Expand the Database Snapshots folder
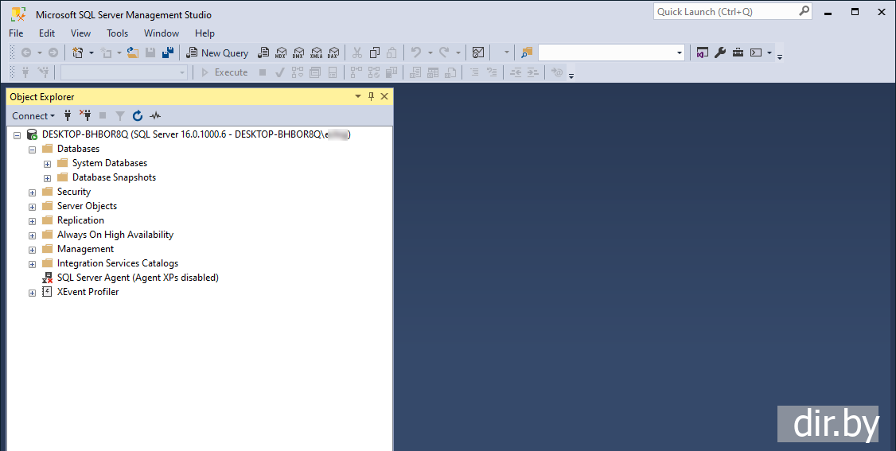The height and width of the screenshot is (451, 896). (48, 178)
